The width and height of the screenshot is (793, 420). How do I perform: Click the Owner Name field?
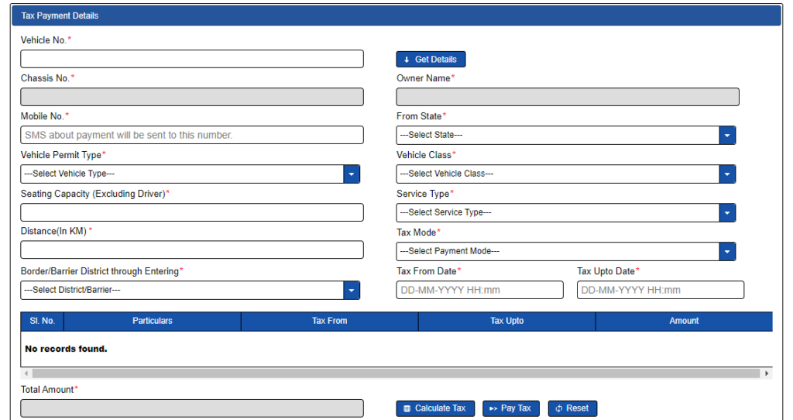pyautogui.click(x=568, y=97)
